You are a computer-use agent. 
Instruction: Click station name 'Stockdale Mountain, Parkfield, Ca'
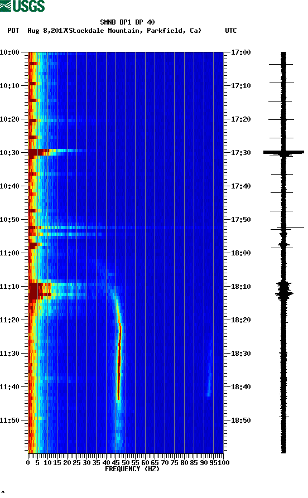point(135,31)
